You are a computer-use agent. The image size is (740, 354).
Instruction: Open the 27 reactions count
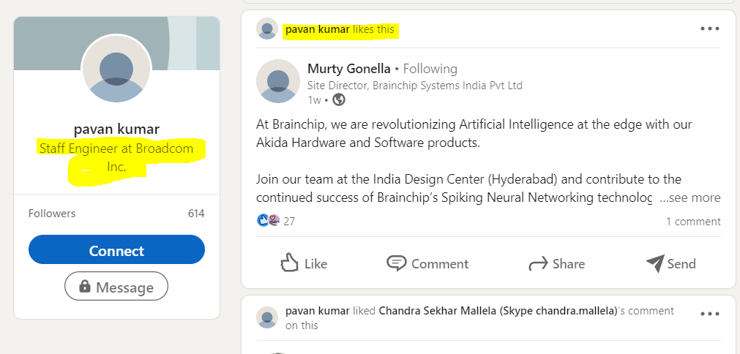click(289, 221)
